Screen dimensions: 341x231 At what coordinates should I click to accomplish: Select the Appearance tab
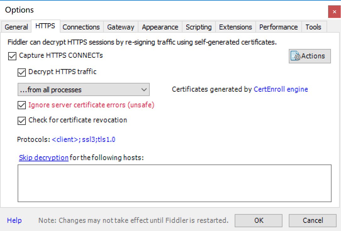coord(160,27)
